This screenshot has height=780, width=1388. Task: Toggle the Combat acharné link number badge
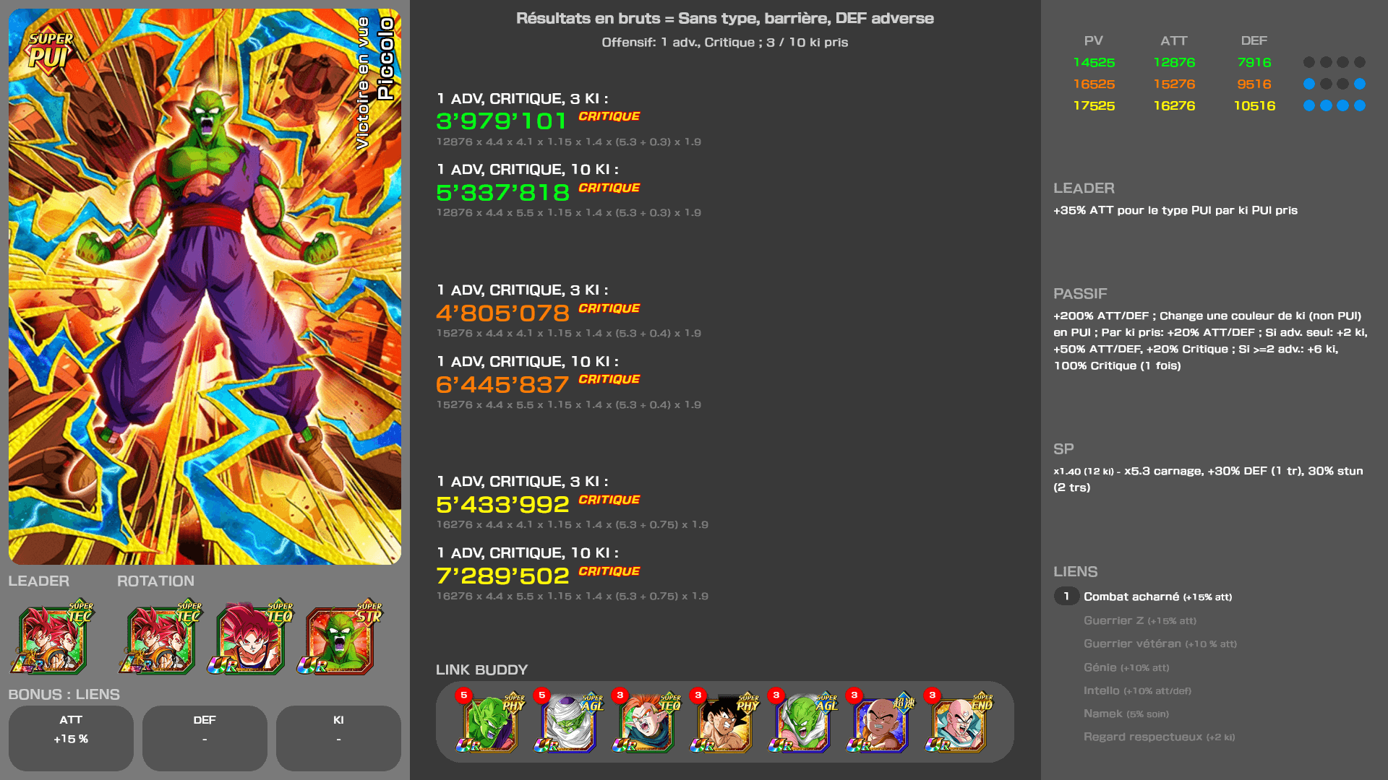1066,597
